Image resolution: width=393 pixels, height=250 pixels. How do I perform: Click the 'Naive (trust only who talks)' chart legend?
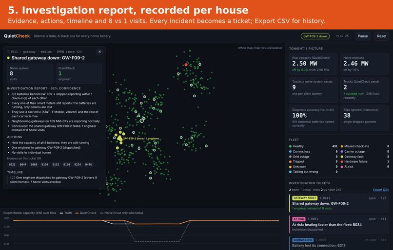tap(121, 213)
